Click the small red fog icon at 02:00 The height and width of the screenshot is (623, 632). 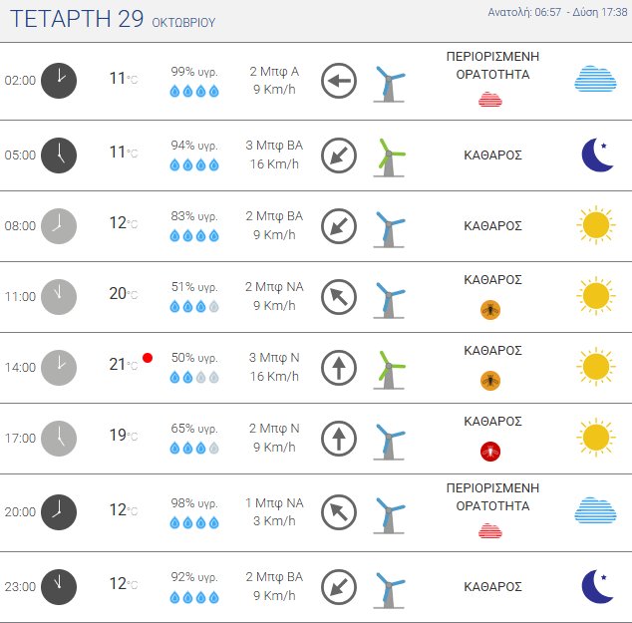[489, 99]
